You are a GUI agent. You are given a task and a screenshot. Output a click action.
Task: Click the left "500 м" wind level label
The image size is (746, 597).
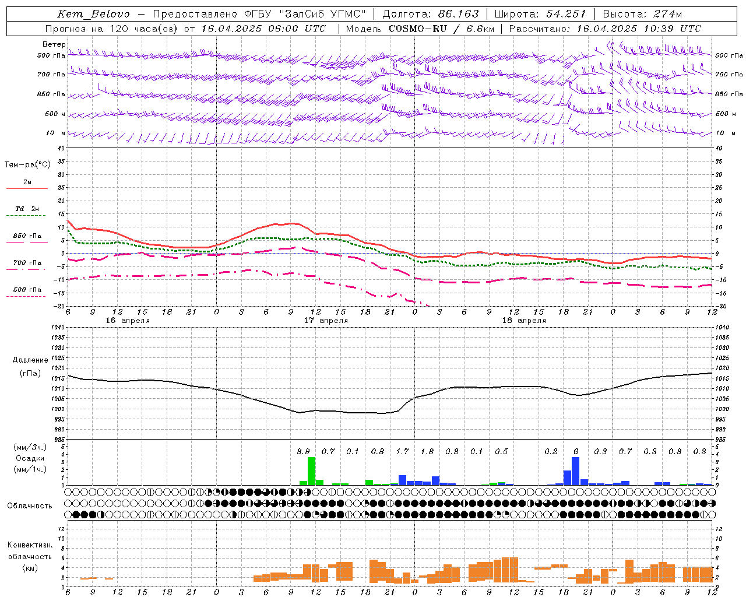pyautogui.click(x=55, y=114)
